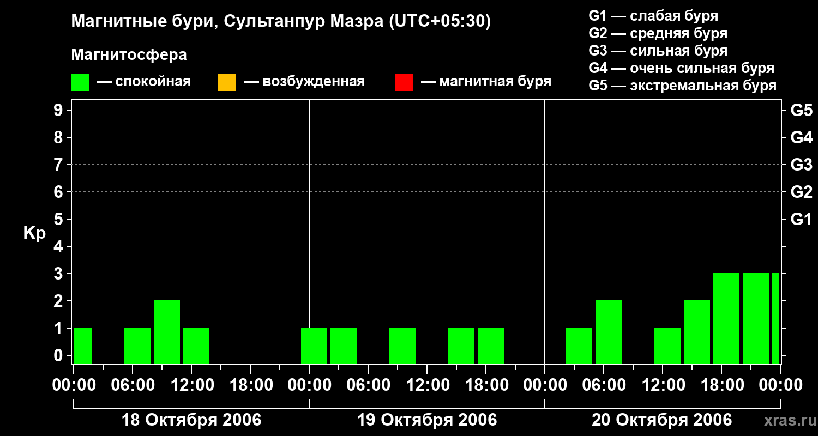Viewport: 818px width, 436px height.
Task: Click the right-axis 'G1' storm level label
Action: point(801,219)
